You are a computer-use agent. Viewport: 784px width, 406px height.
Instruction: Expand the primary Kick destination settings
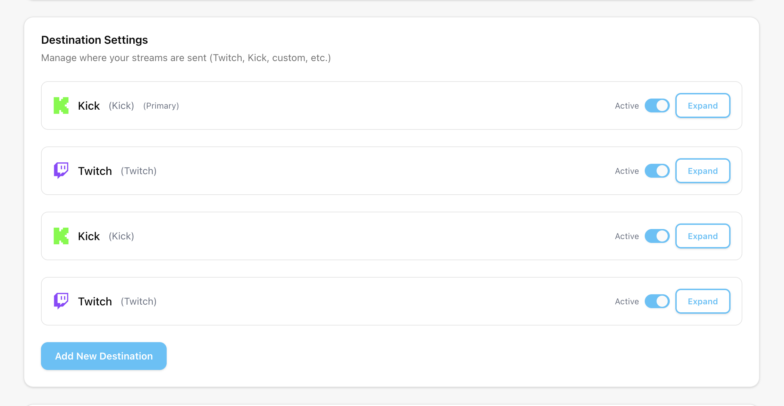point(702,105)
